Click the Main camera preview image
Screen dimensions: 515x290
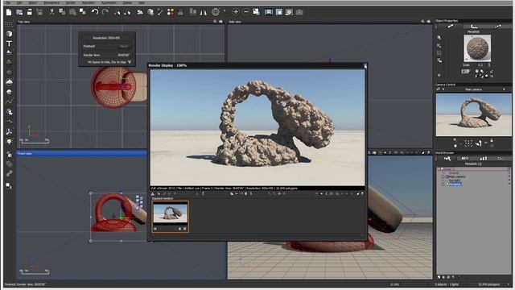tap(473, 114)
